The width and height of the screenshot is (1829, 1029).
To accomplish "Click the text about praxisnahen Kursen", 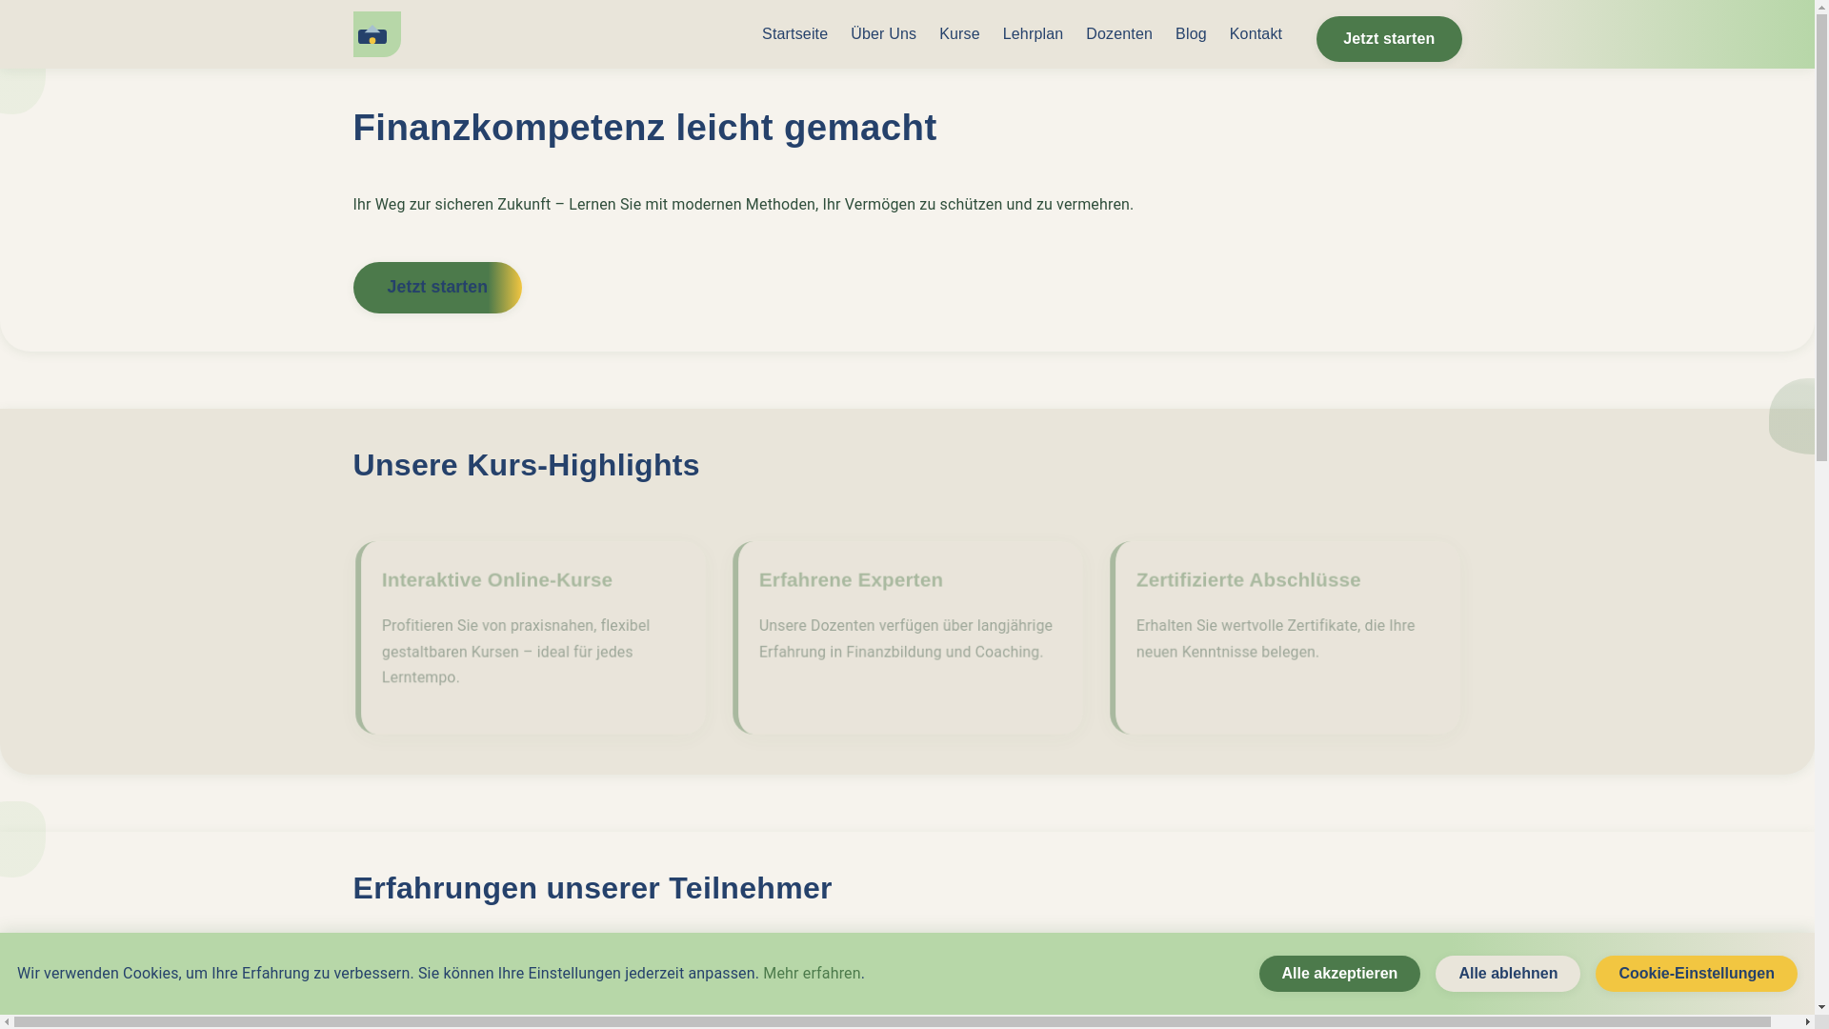I will click(x=515, y=652).
